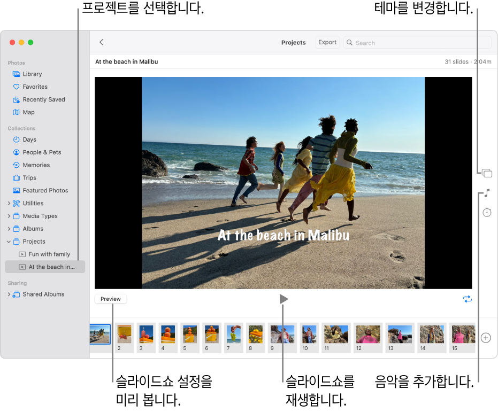The height and width of the screenshot is (412, 498).
Task: Select slide thumbnail 14
Action: (432, 338)
